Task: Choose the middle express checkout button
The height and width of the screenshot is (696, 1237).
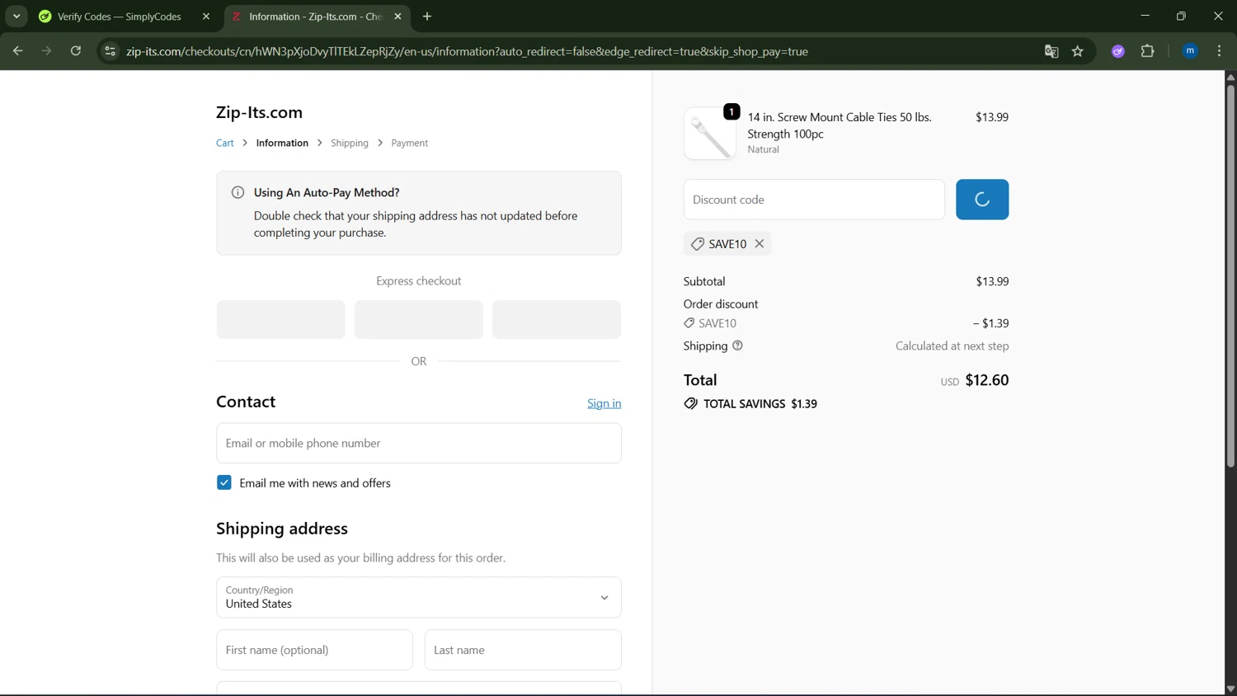Action: pyautogui.click(x=419, y=319)
